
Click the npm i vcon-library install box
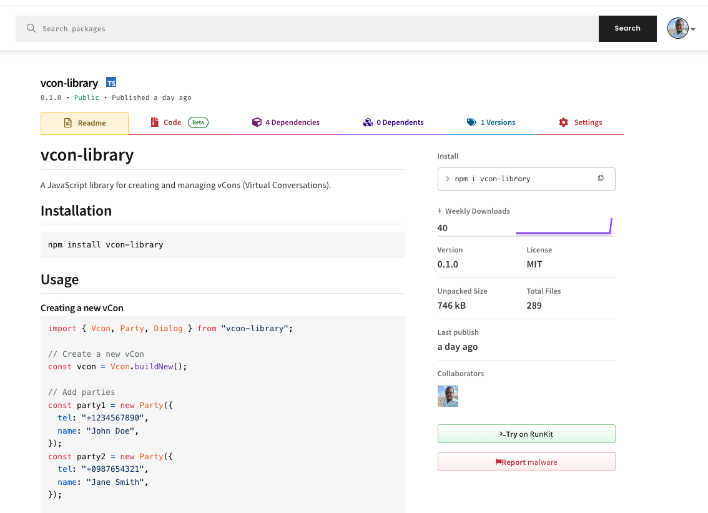(526, 179)
